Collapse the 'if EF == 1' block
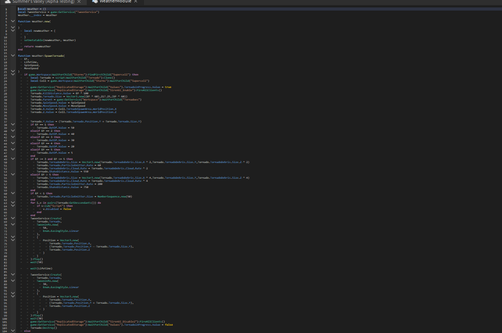Screen dimensions: 502x333 (13, 125)
